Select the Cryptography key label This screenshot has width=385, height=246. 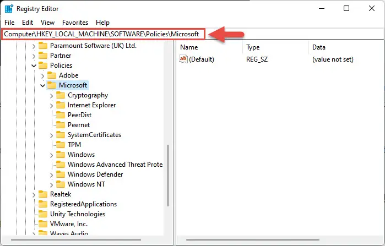(88, 95)
